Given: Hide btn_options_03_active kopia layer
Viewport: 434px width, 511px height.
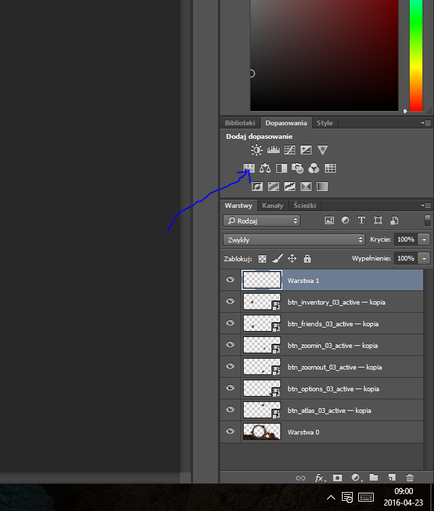Looking at the screenshot, I should coord(230,388).
